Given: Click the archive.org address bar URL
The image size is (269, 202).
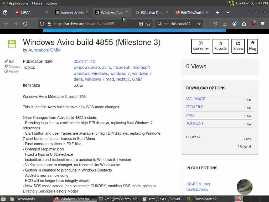Looking at the screenshot, I should (x=84, y=24).
